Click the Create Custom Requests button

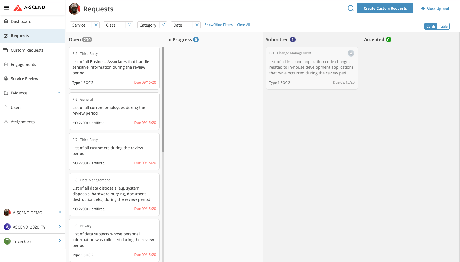coord(385,9)
